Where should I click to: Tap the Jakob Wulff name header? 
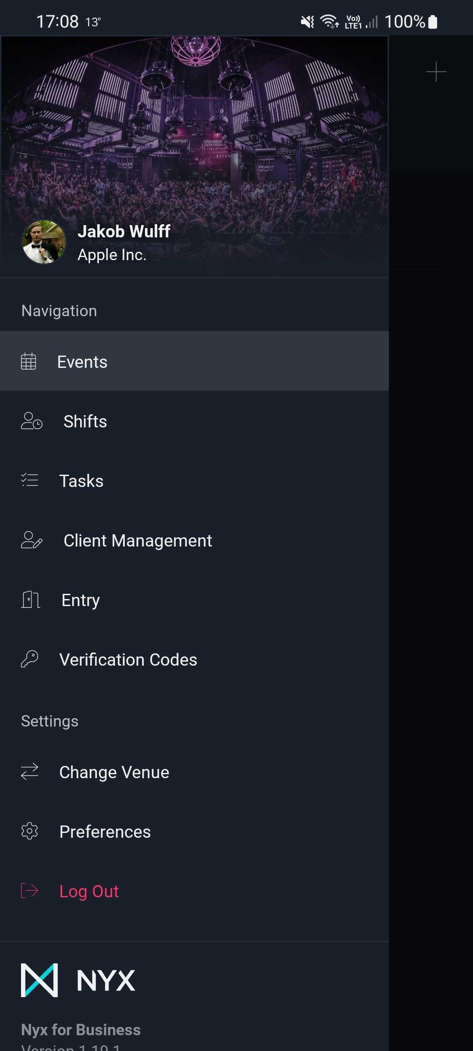point(124,231)
